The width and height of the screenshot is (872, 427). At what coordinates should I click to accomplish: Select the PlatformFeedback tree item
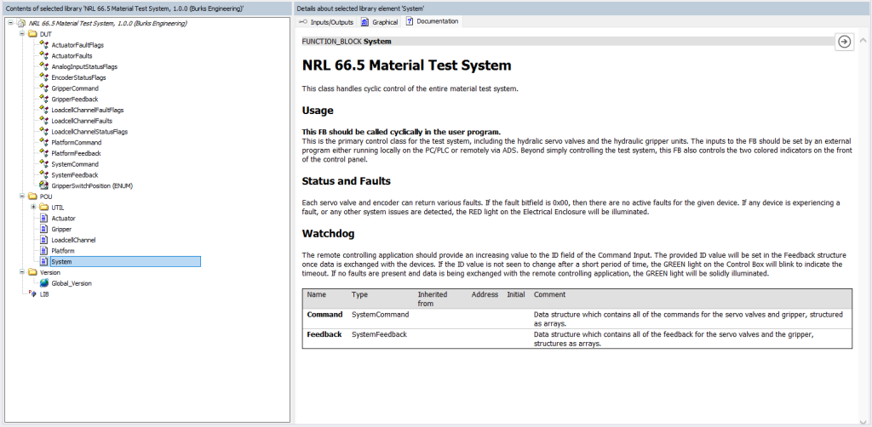(x=76, y=153)
